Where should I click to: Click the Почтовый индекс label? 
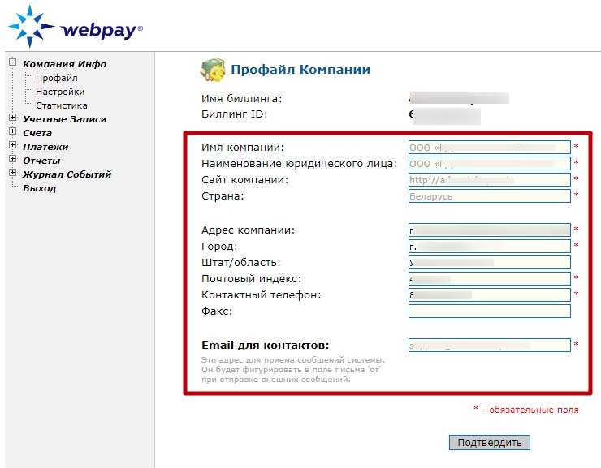click(252, 279)
